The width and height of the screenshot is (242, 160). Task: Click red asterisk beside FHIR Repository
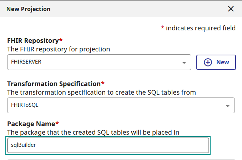[x=61, y=40]
